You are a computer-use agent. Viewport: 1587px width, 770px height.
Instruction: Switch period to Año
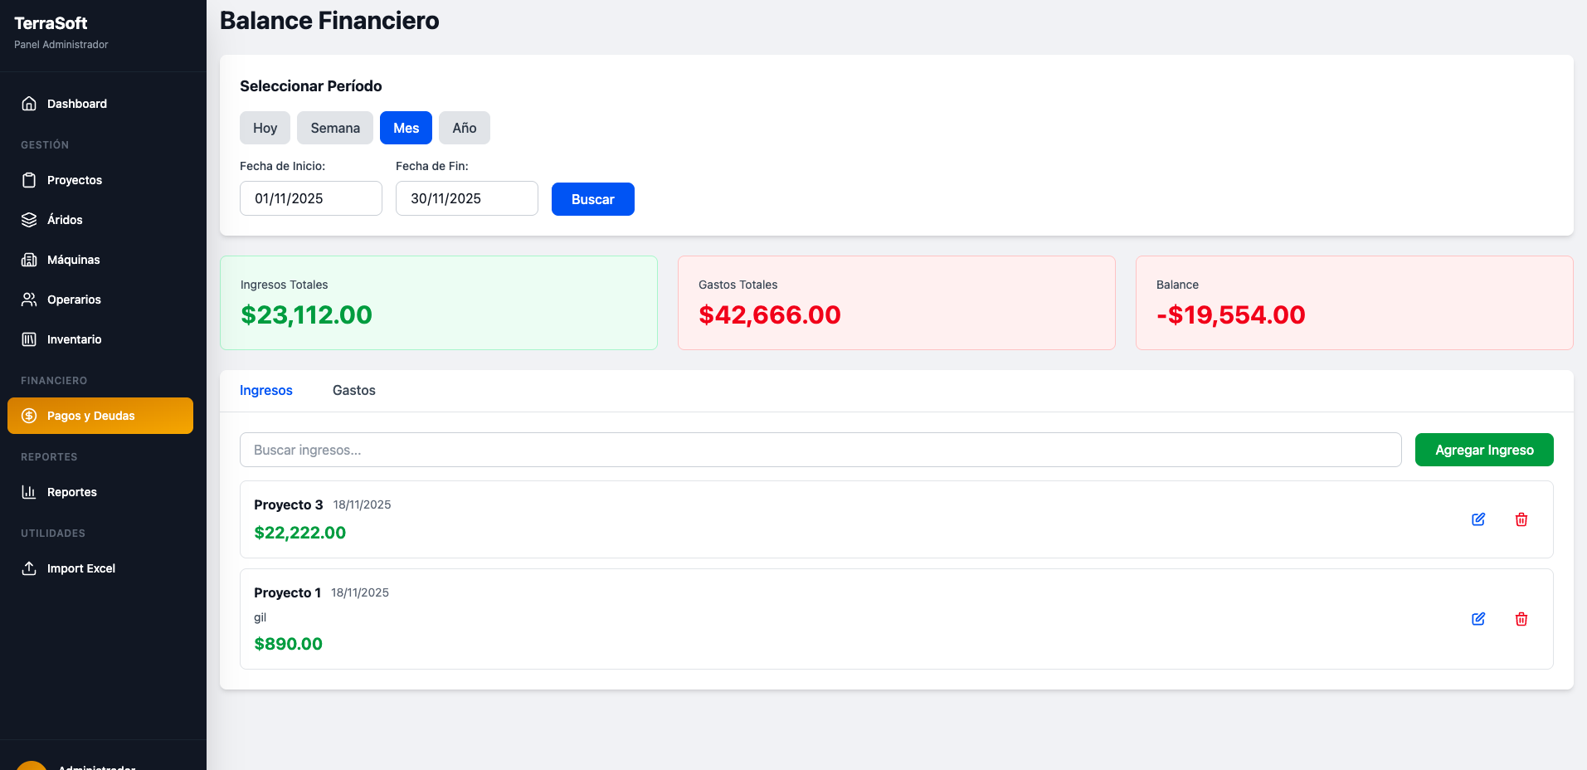click(x=464, y=127)
